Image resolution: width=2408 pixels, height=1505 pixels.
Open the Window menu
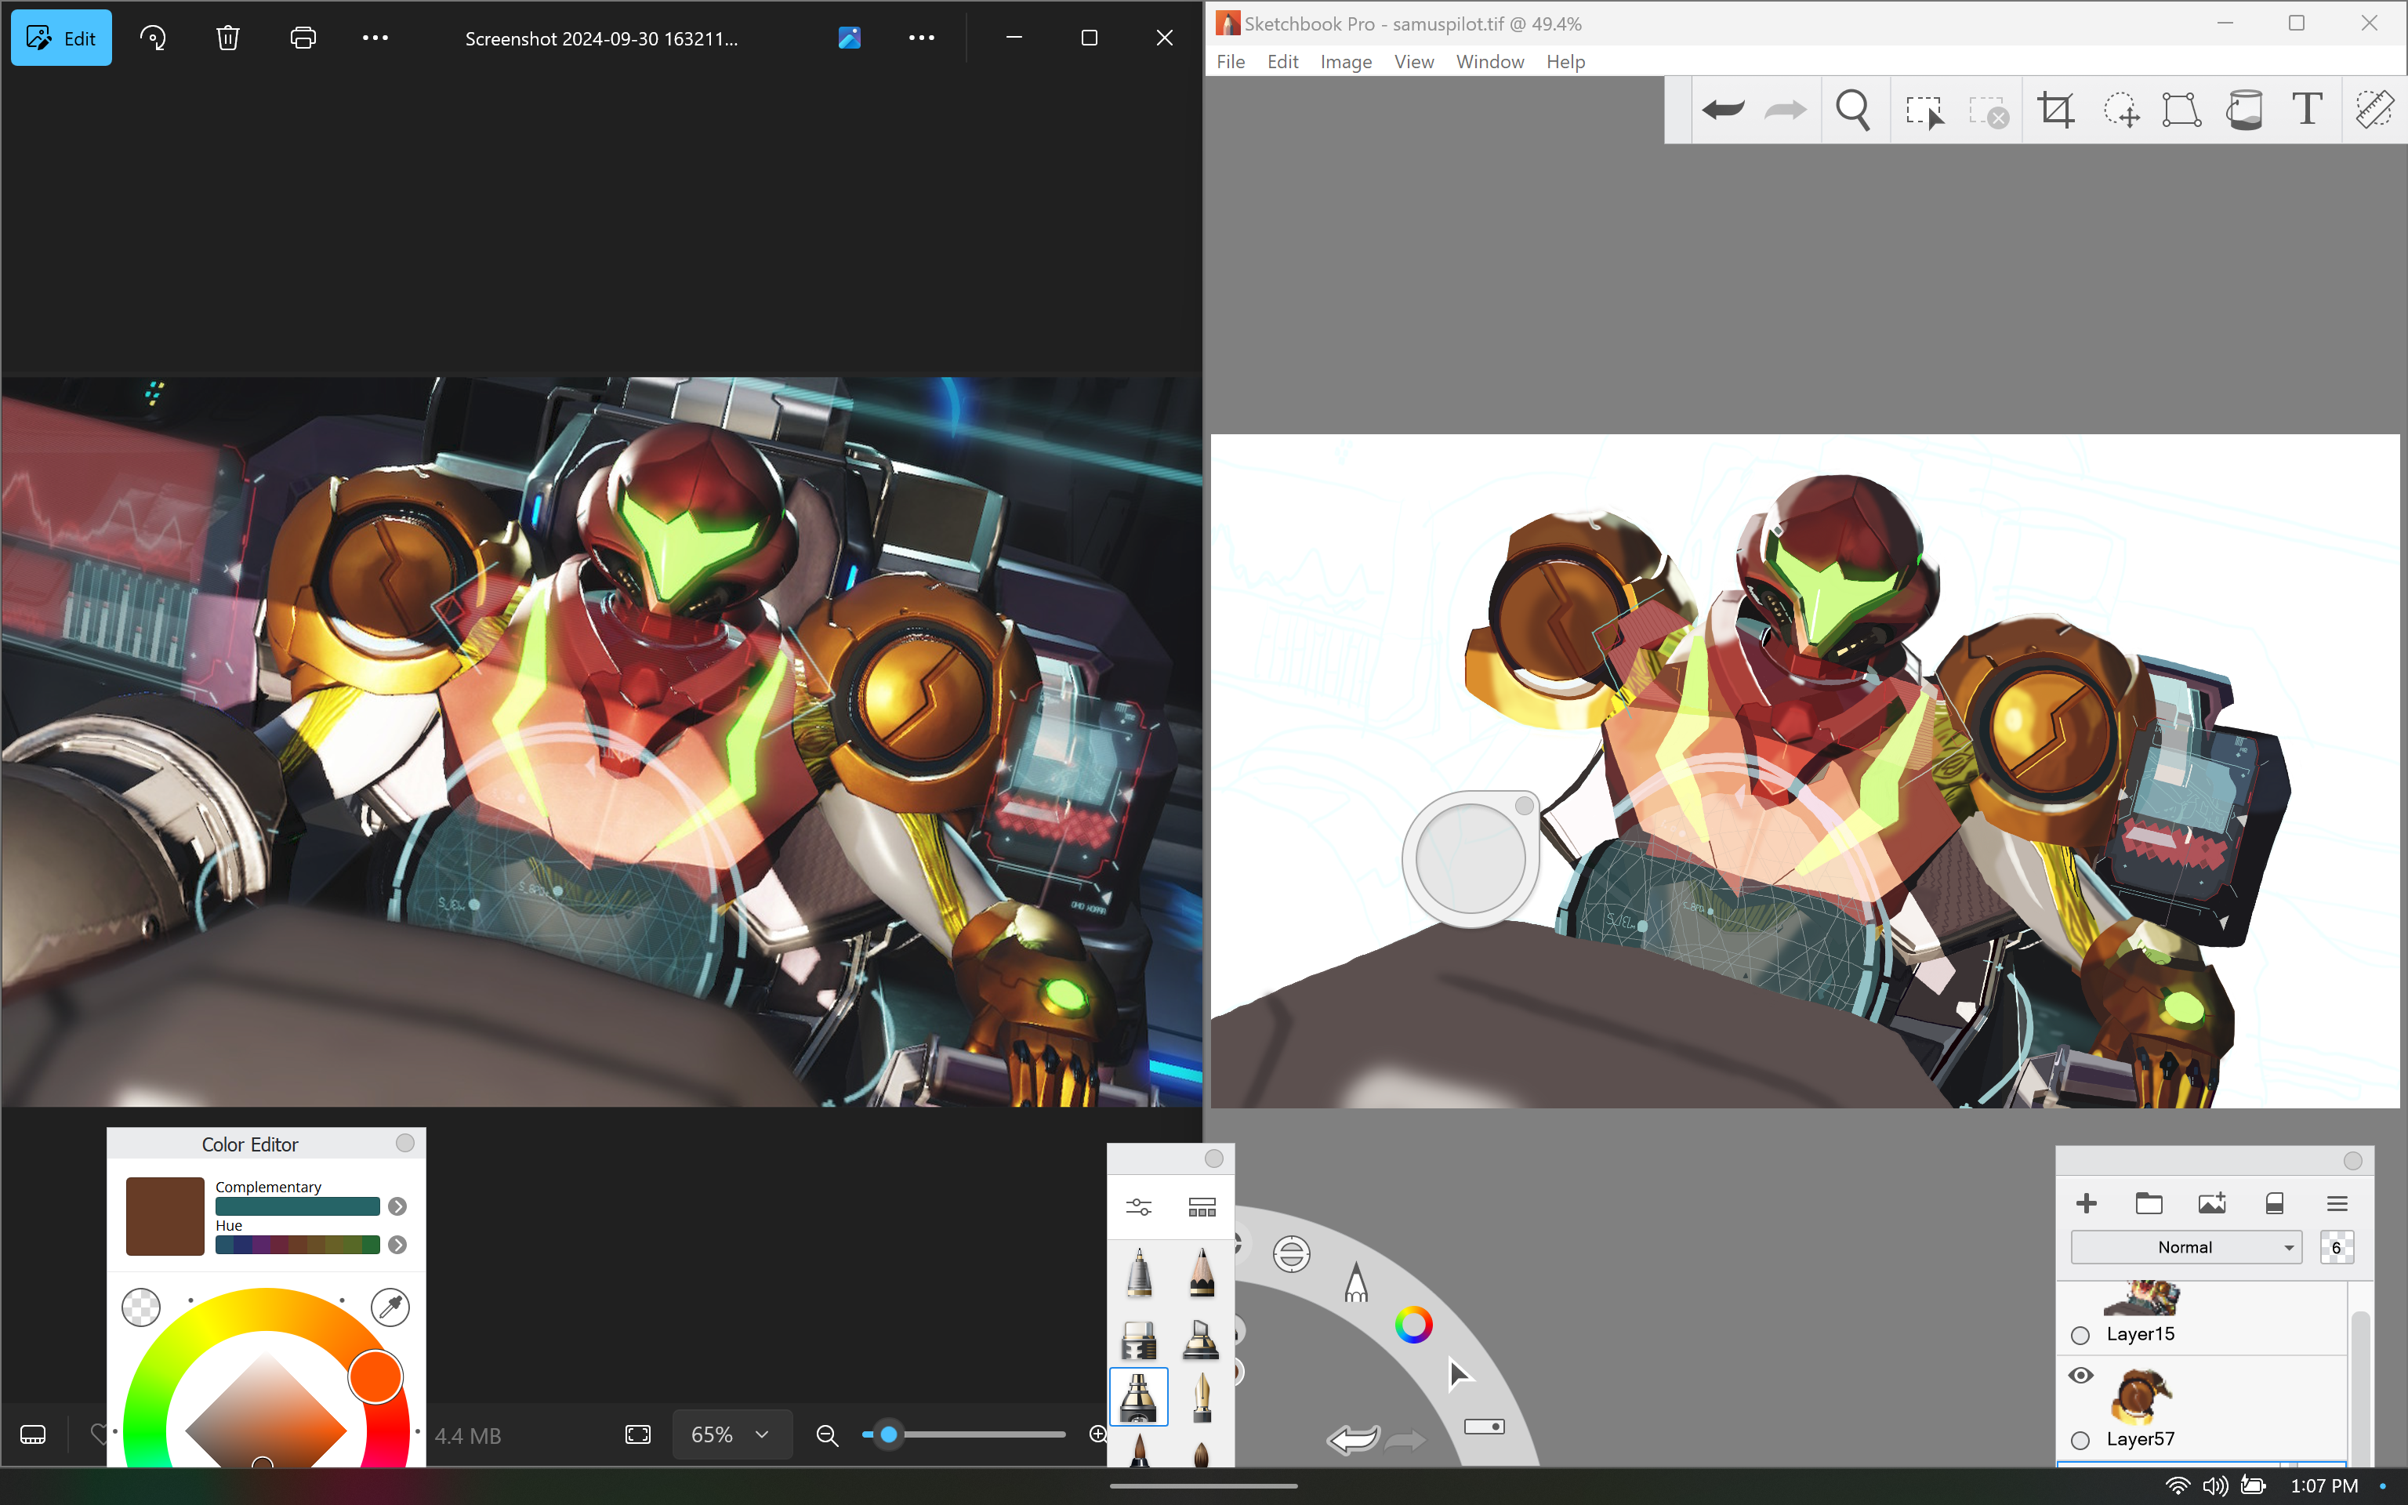point(1489,62)
